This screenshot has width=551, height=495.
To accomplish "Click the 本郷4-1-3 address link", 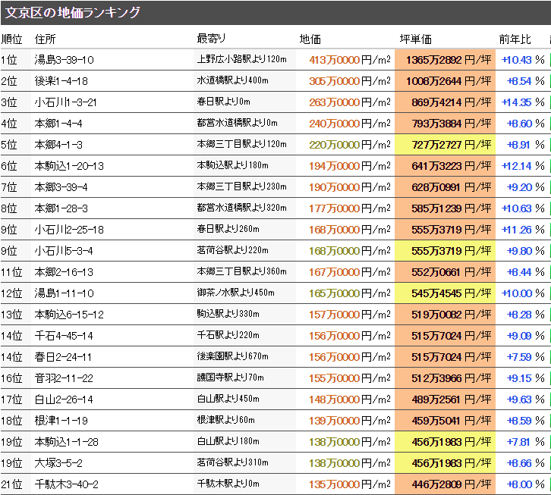I will point(58,145).
